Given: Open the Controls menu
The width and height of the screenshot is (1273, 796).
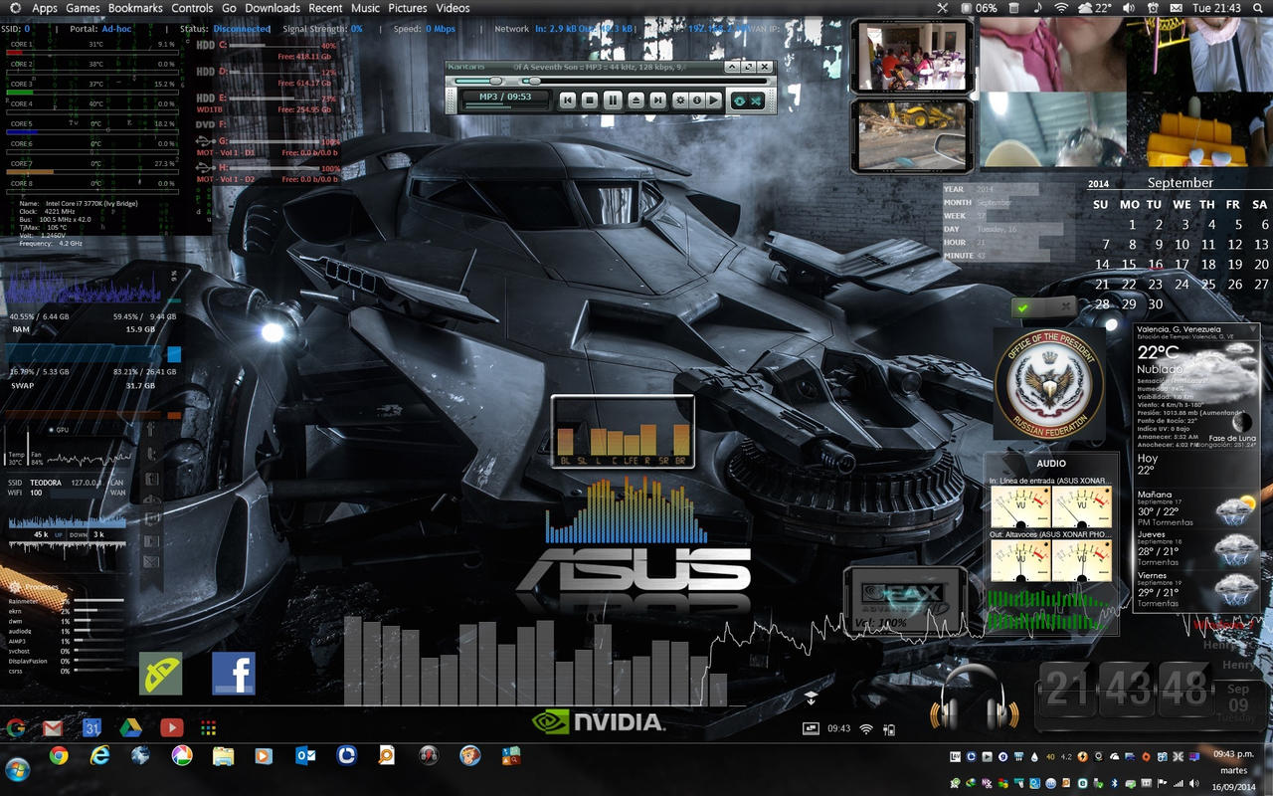Looking at the screenshot, I should coord(192,8).
